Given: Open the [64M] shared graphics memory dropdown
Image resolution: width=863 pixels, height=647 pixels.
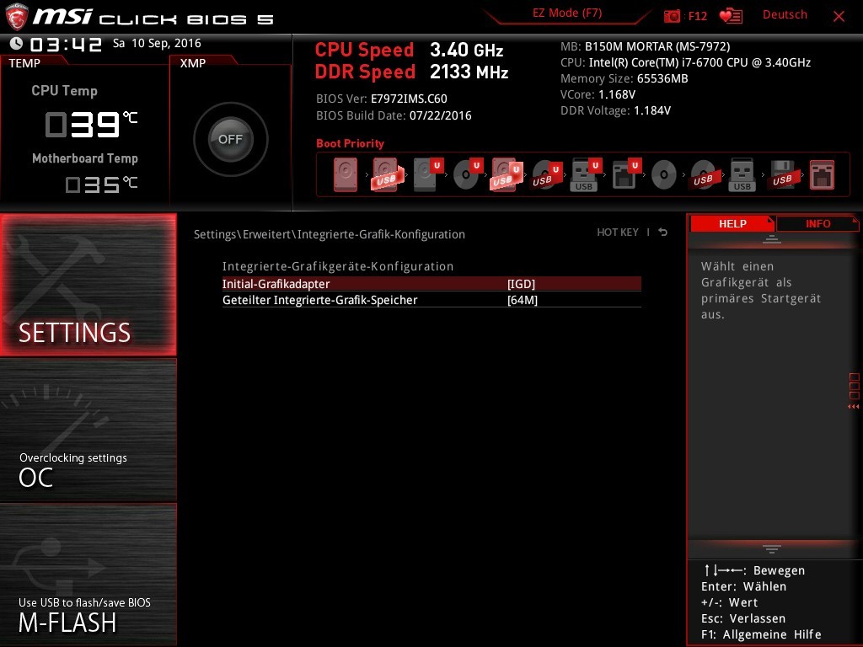Looking at the screenshot, I should point(523,300).
